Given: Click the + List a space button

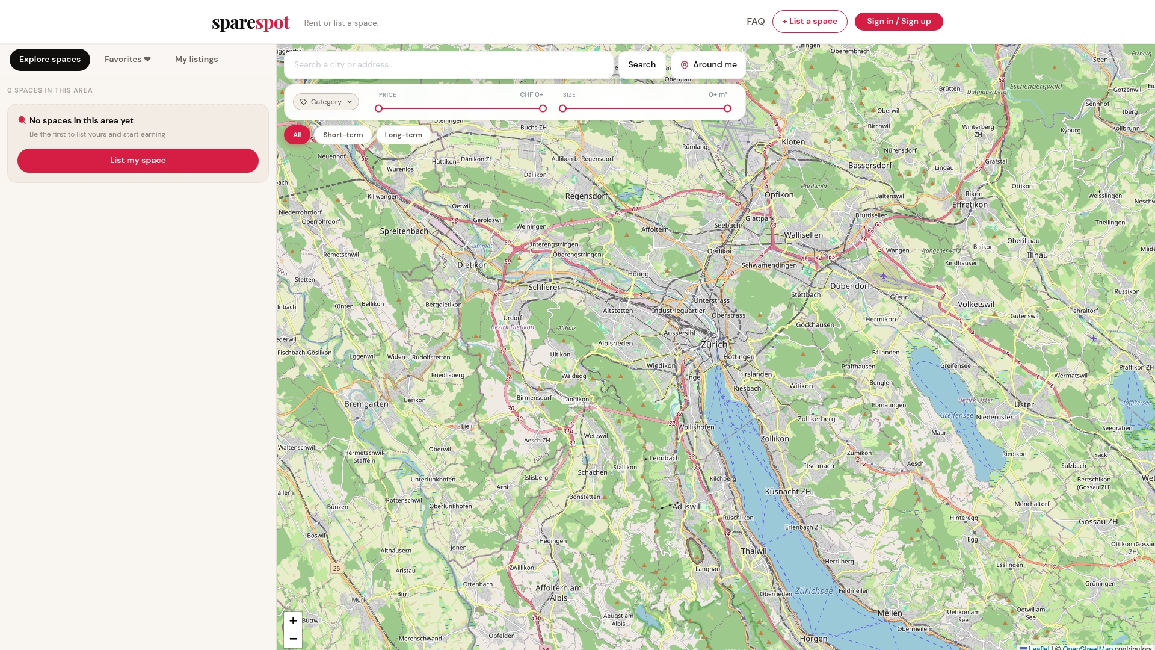Looking at the screenshot, I should click(810, 22).
